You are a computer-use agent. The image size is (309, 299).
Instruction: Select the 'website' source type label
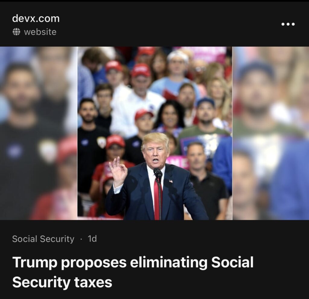[40, 32]
